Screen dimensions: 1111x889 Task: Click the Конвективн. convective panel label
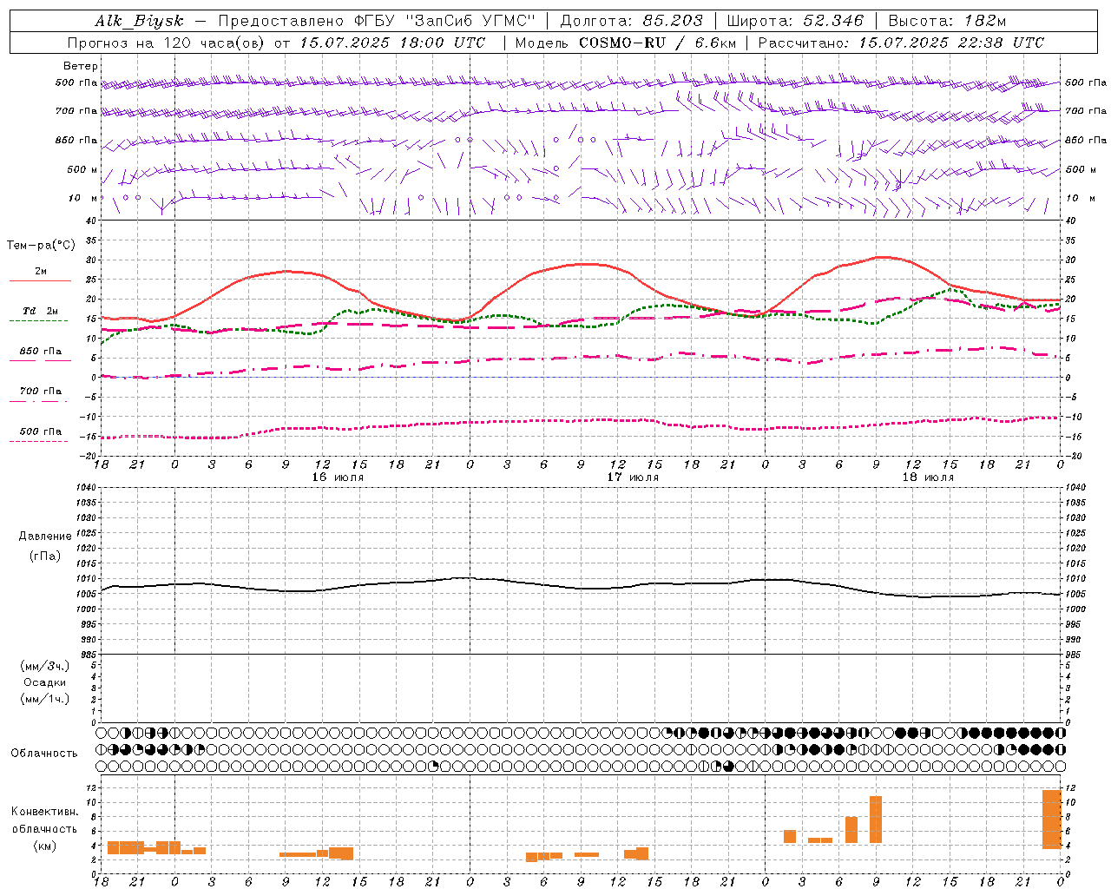point(44,812)
